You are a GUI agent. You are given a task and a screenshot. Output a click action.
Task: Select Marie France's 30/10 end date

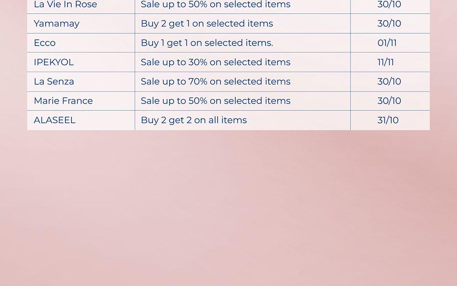coord(389,101)
